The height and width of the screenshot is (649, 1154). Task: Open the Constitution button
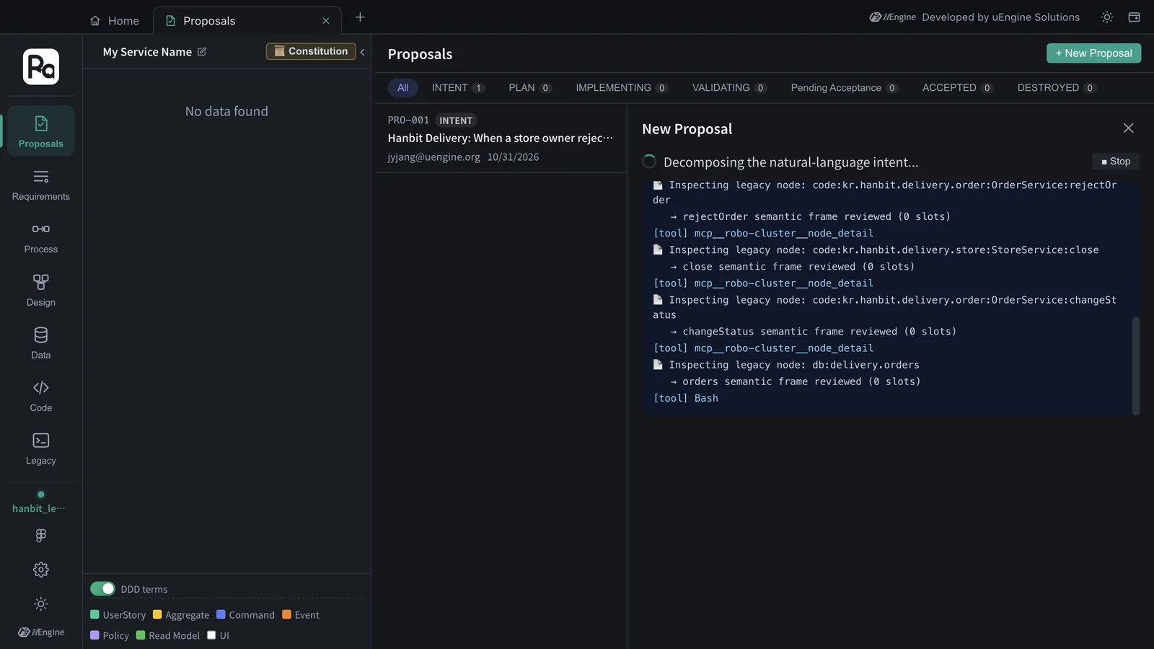(311, 51)
